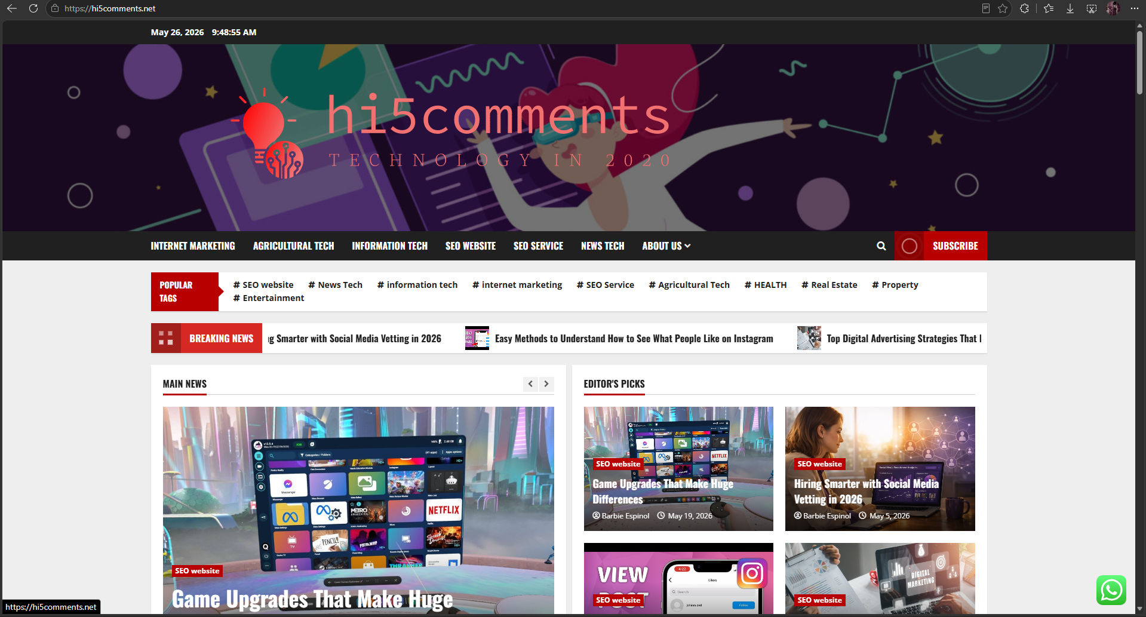Open WhatsApp chat floating icon
The height and width of the screenshot is (617, 1146).
(x=1111, y=590)
